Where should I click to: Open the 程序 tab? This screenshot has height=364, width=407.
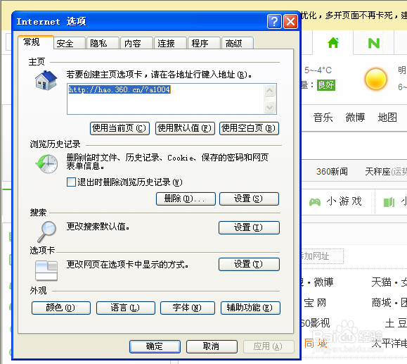(x=205, y=43)
